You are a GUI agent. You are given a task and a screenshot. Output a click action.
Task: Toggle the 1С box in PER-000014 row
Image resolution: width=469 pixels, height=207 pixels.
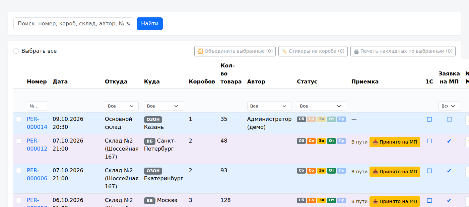(x=429, y=119)
